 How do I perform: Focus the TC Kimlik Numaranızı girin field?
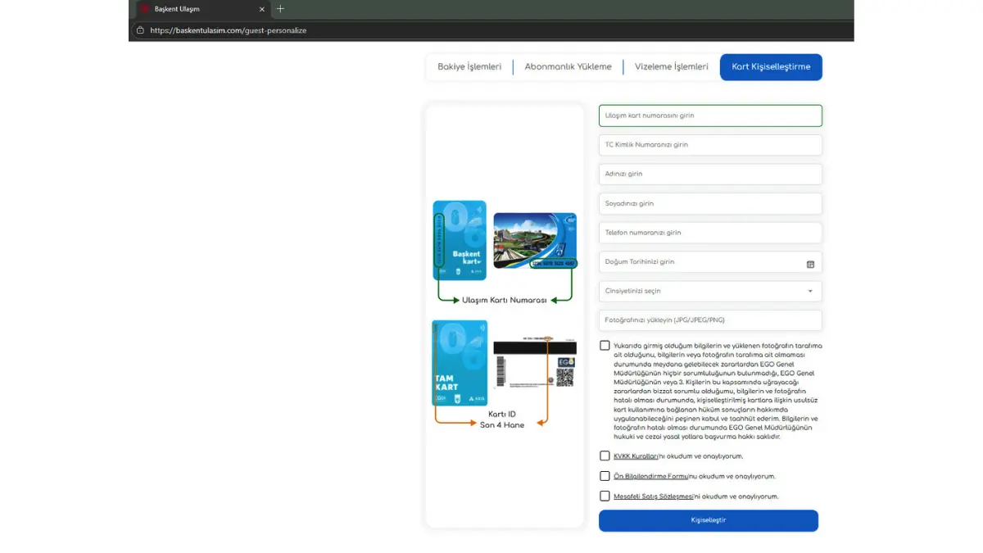709,145
